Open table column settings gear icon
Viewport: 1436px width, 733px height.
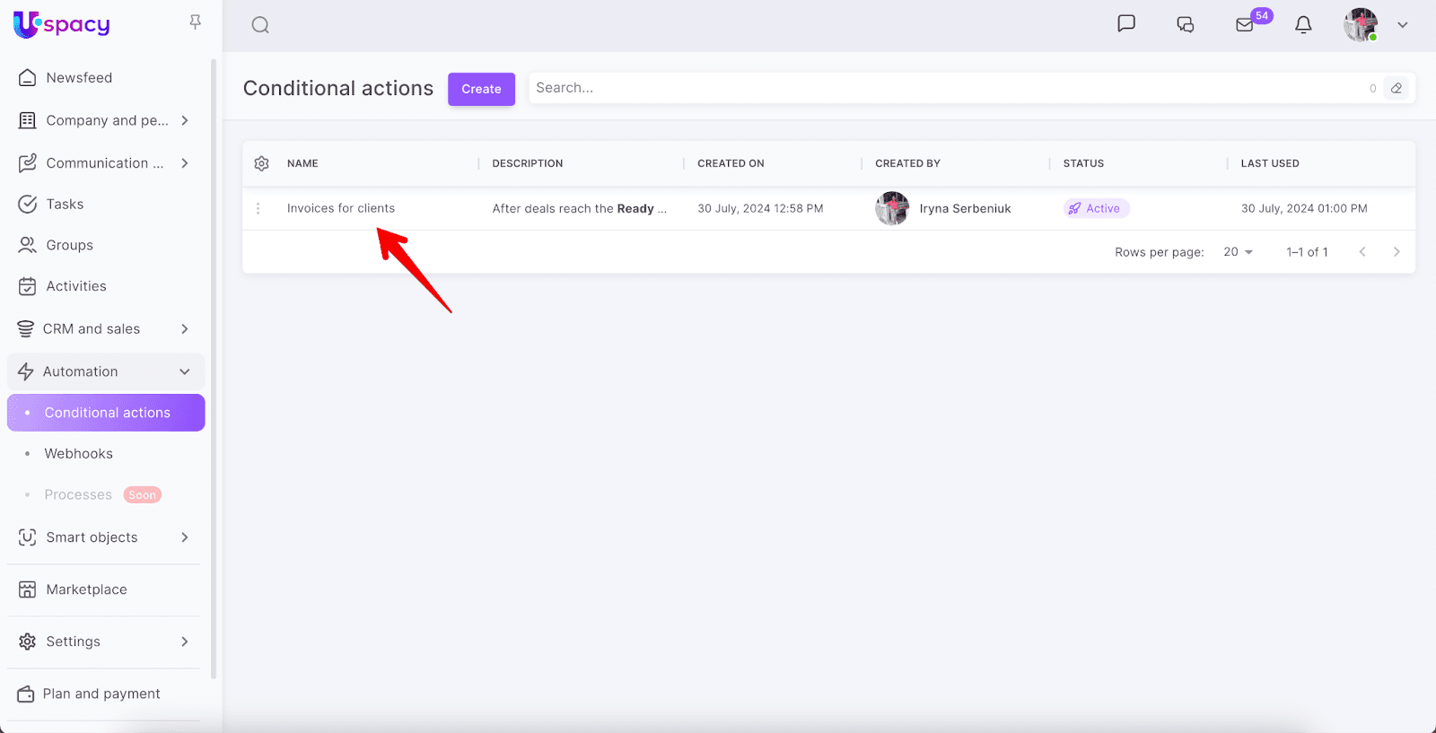click(x=262, y=163)
